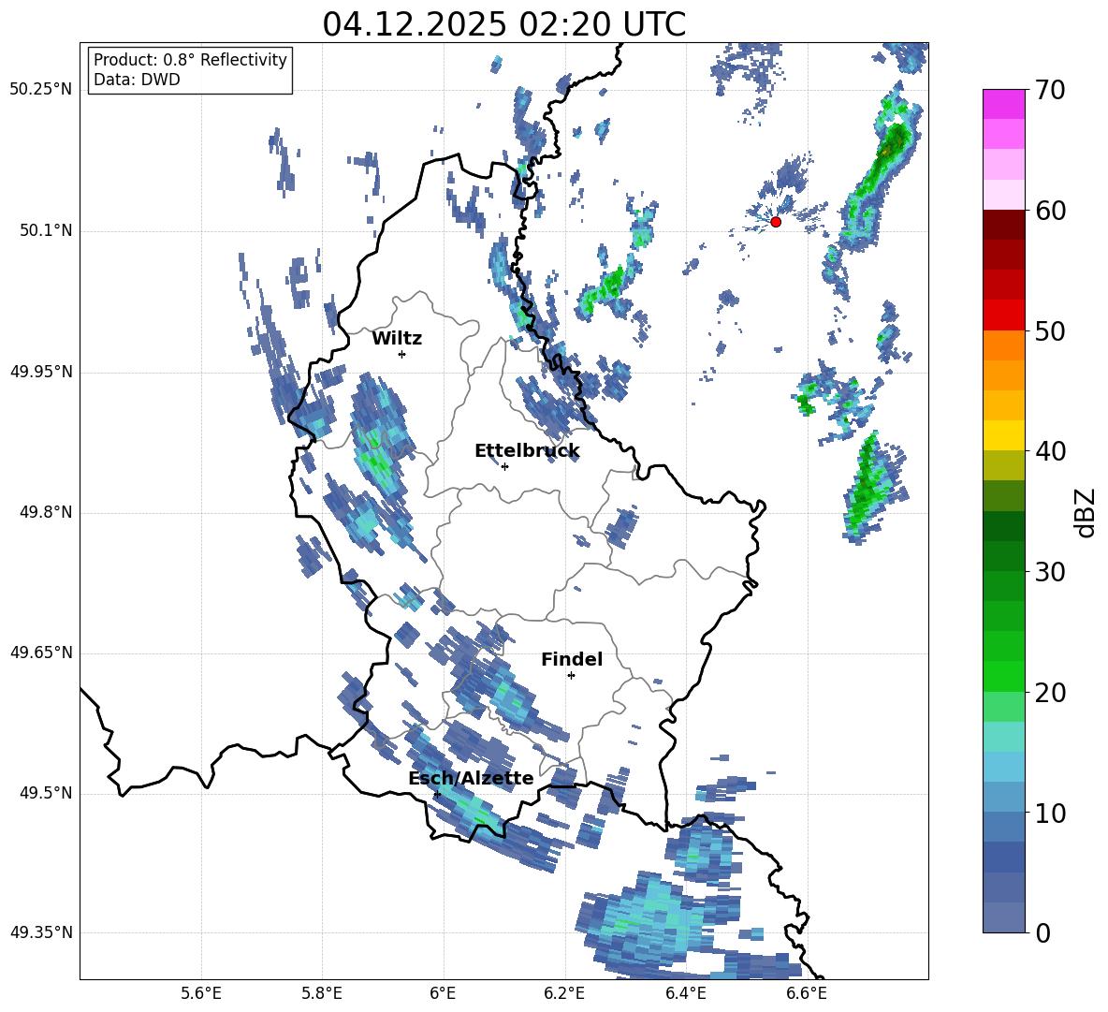Click the Ettelbruck station cross marker
This screenshot has width=1108, height=1012.
[504, 466]
